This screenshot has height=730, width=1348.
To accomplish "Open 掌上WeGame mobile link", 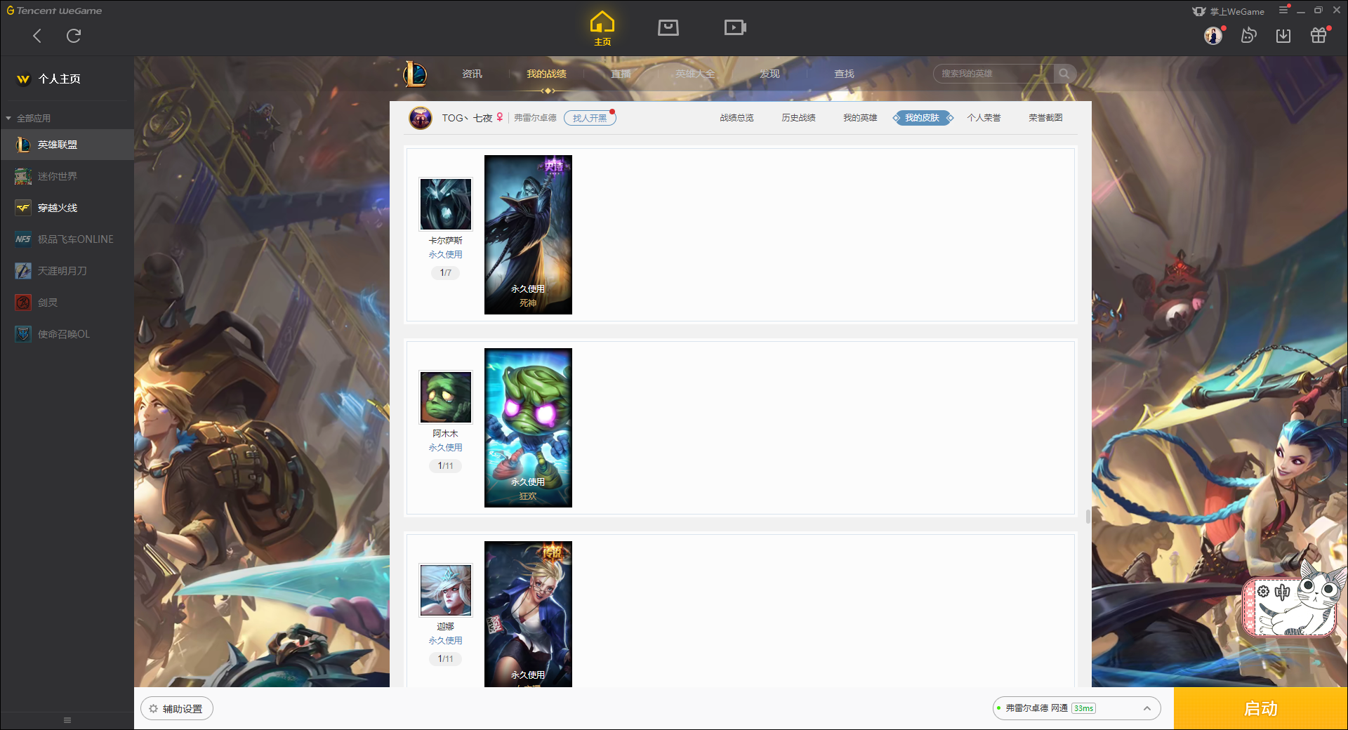I will pos(1229,11).
